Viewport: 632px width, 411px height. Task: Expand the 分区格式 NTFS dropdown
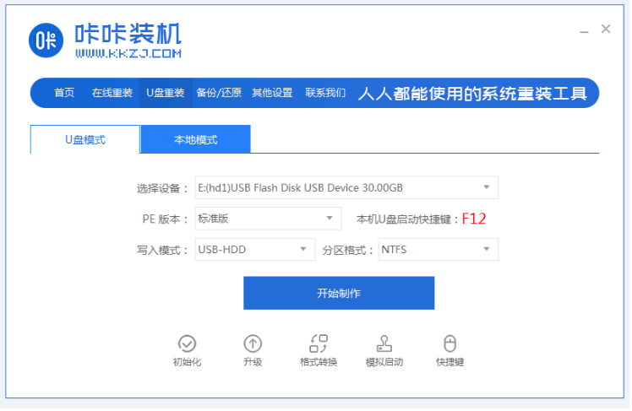439,251
